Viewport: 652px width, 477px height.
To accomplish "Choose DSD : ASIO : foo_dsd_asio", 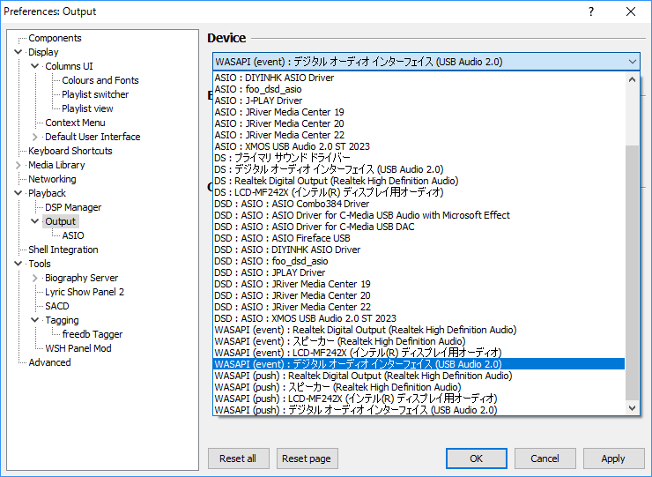I will 419,261.
